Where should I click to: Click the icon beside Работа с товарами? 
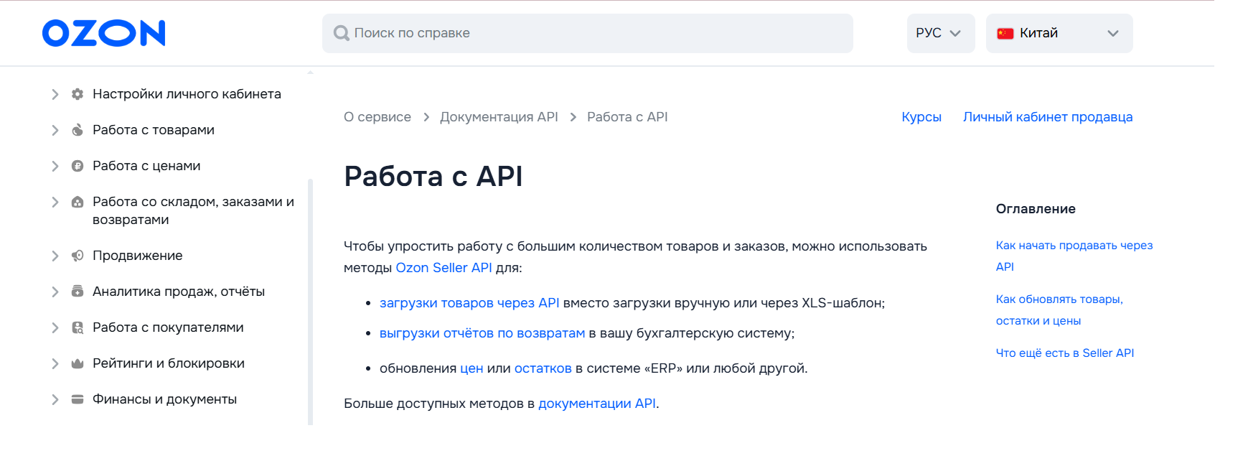78,130
